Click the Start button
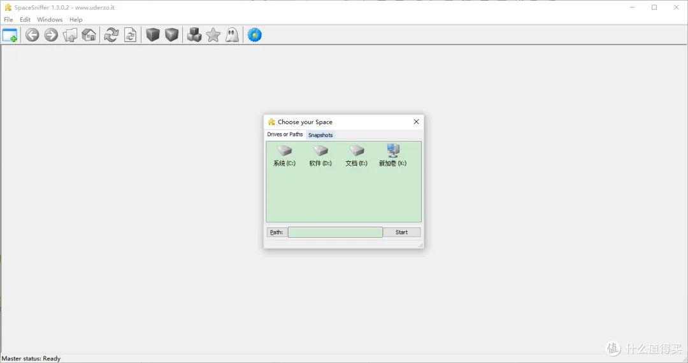 click(401, 232)
